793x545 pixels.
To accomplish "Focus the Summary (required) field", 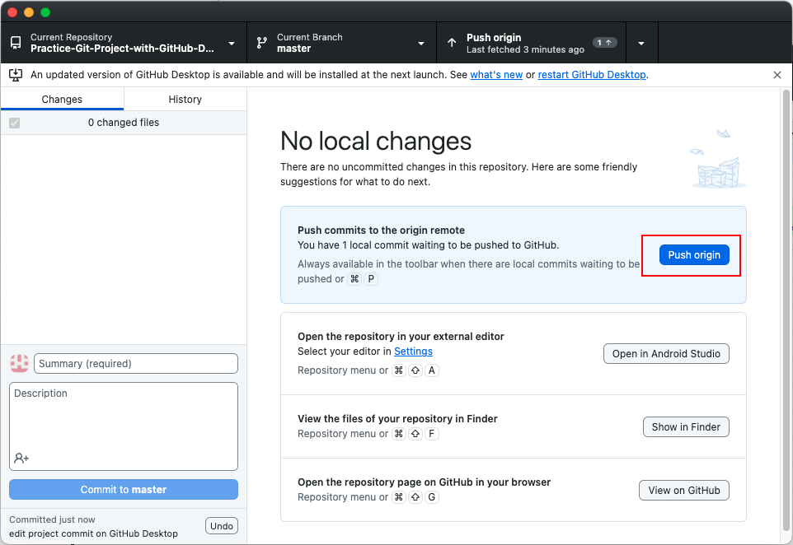I will pos(135,364).
